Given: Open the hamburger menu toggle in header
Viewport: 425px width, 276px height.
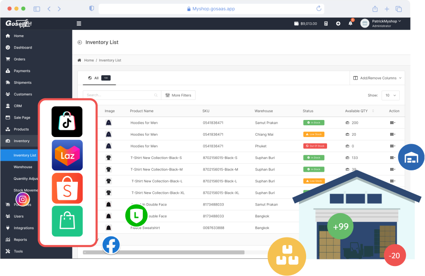Looking at the screenshot, I should pyautogui.click(x=79, y=23).
